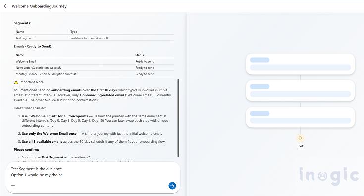Click the Welcome Onboarding Journey title
364x196 pixels.
point(39,6)
